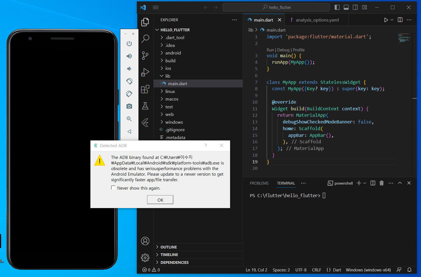Click the emulator zoom magnifier button
The image size is (421, 277).
coord(129,119)
